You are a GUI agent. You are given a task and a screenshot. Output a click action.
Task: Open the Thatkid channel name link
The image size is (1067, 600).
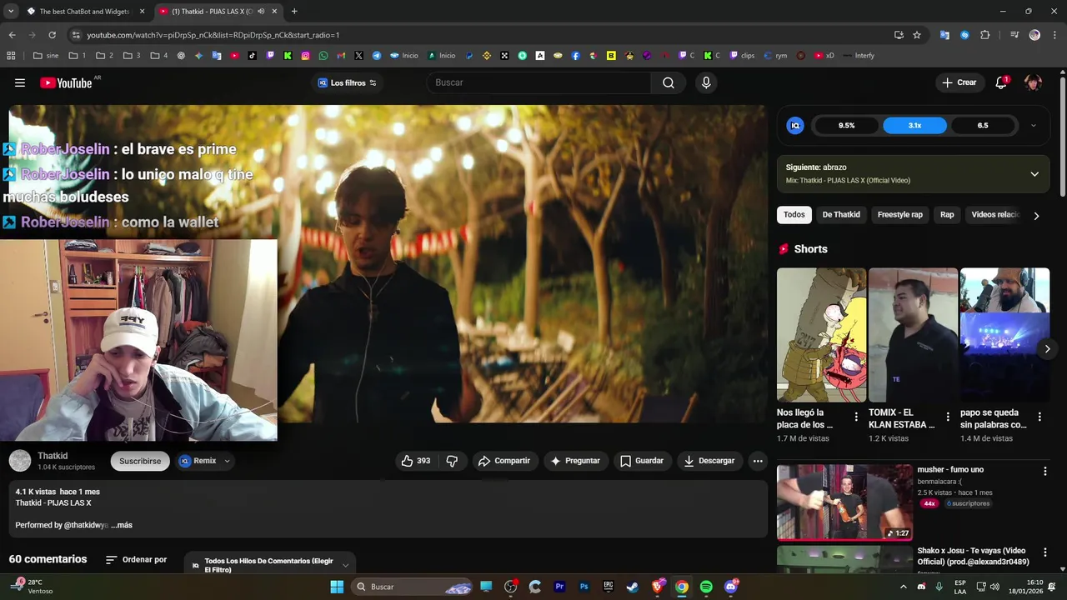point(53,456)
